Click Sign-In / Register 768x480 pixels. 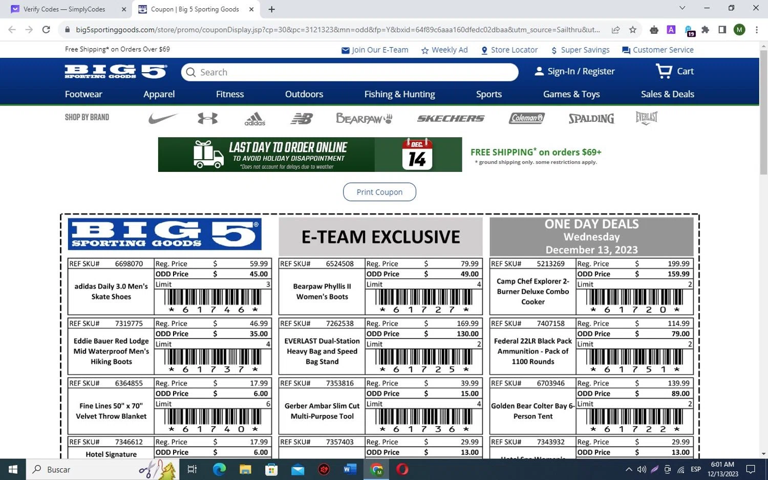click(574, 72)
